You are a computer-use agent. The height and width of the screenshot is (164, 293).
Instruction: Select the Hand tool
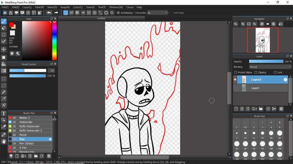[3, 141]
